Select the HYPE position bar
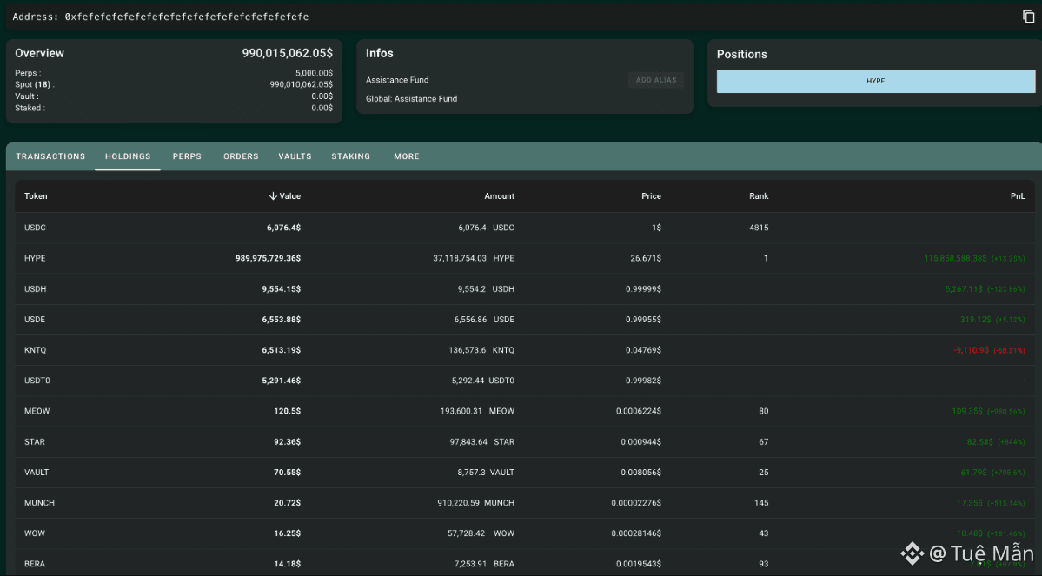 coord(875,81)
